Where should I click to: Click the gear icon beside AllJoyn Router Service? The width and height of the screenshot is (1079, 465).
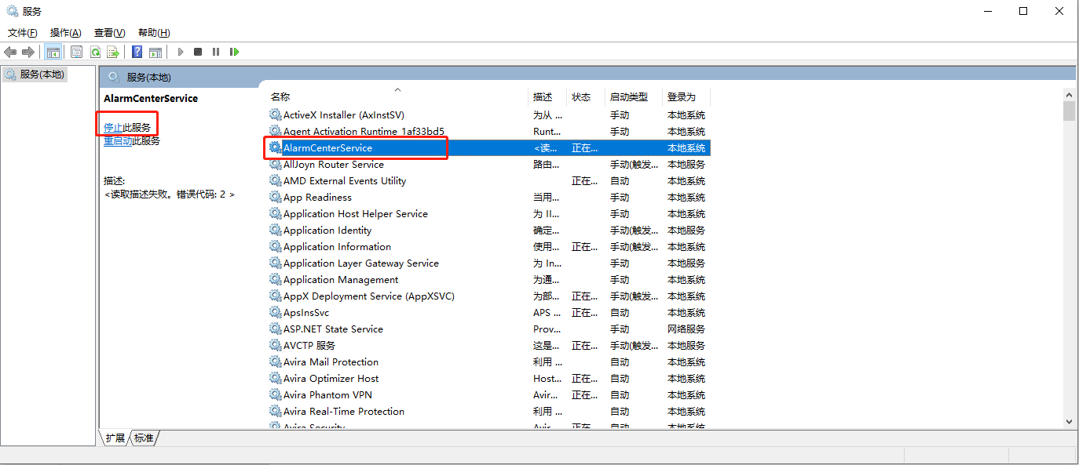click(x=275, y=165)
